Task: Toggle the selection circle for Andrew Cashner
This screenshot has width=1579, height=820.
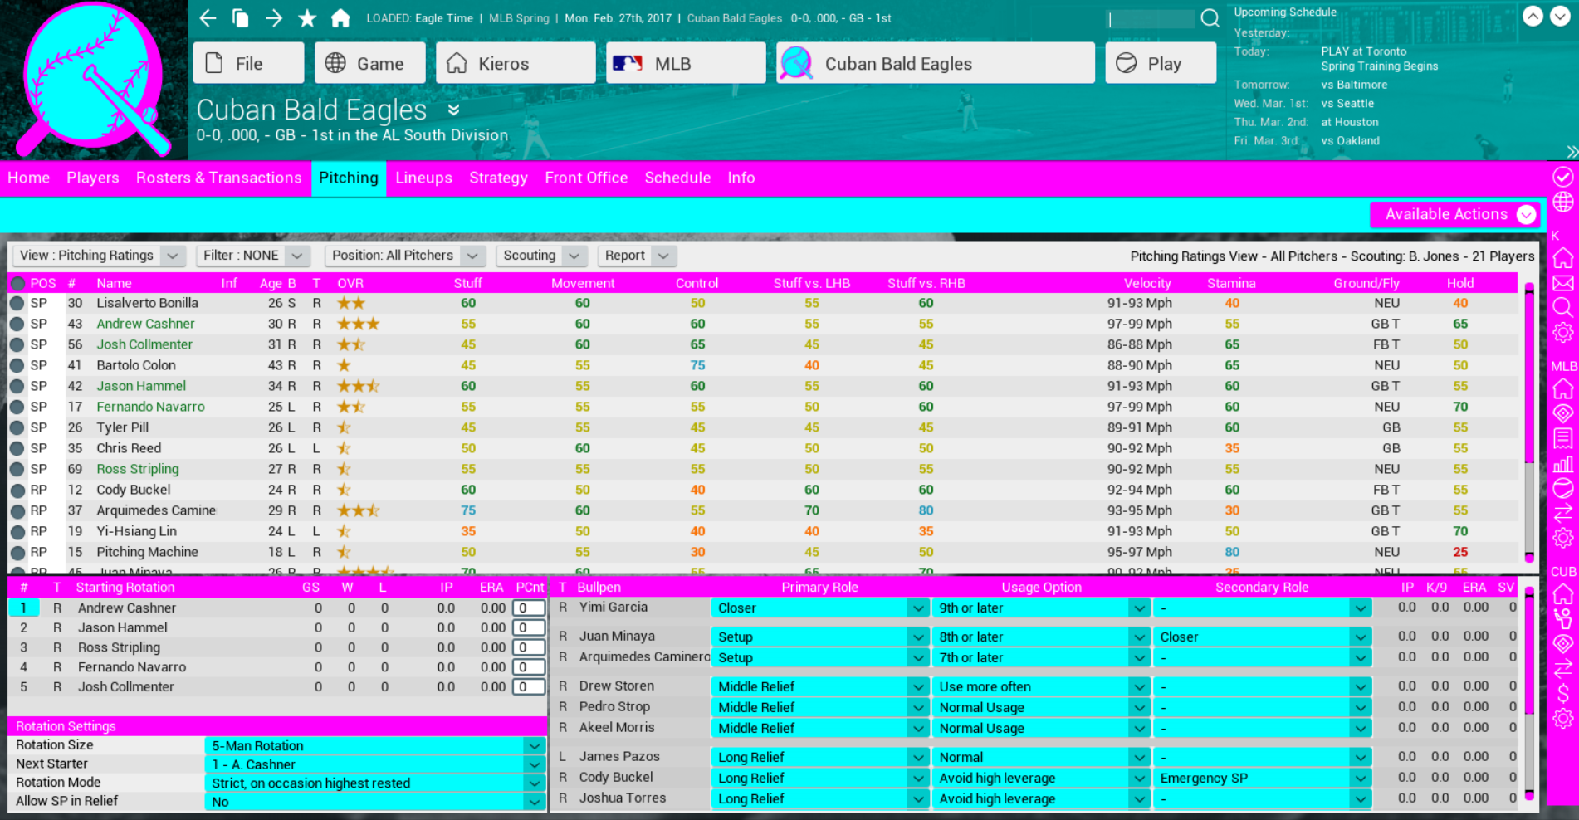Action: click(17, 325)
